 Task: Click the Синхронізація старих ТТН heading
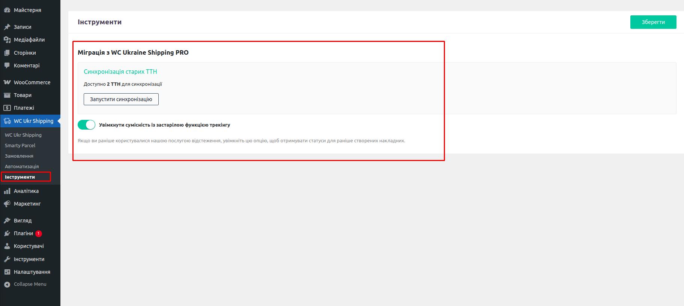click(x=120, y=72)
